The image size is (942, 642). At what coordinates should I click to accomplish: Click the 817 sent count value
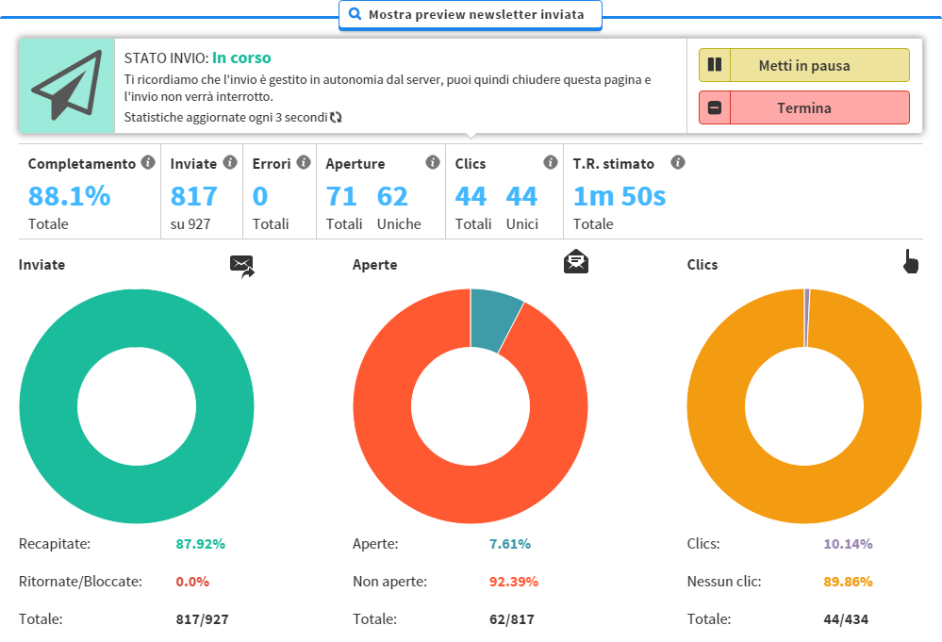point(193,196)
